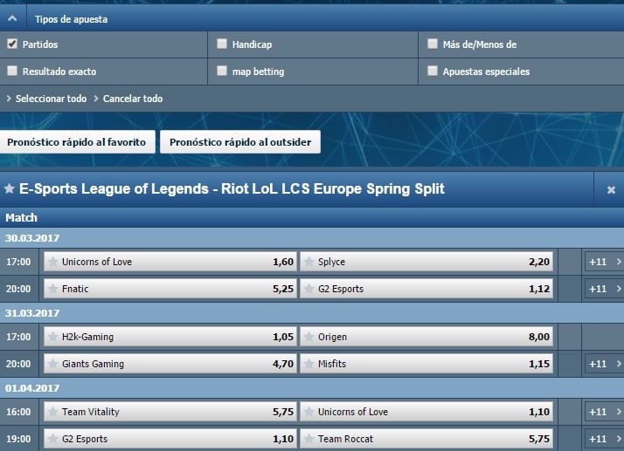Click star icon beside Origen
This screenshot has width=624, height=451.
[309, 337]
